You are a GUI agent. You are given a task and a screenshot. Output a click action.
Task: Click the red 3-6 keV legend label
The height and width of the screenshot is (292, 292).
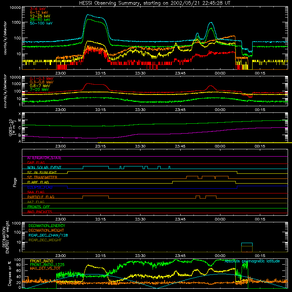[x=38, y=9]
